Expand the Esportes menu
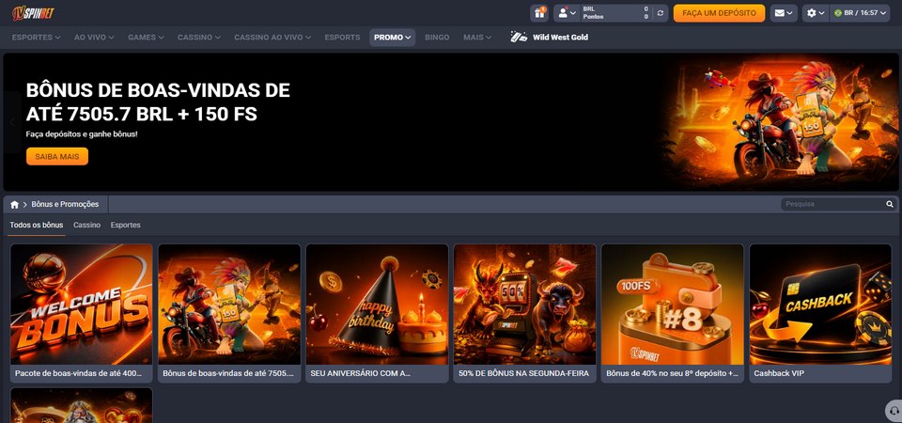Viewport: 902px width, 423px height. (37, 38)
